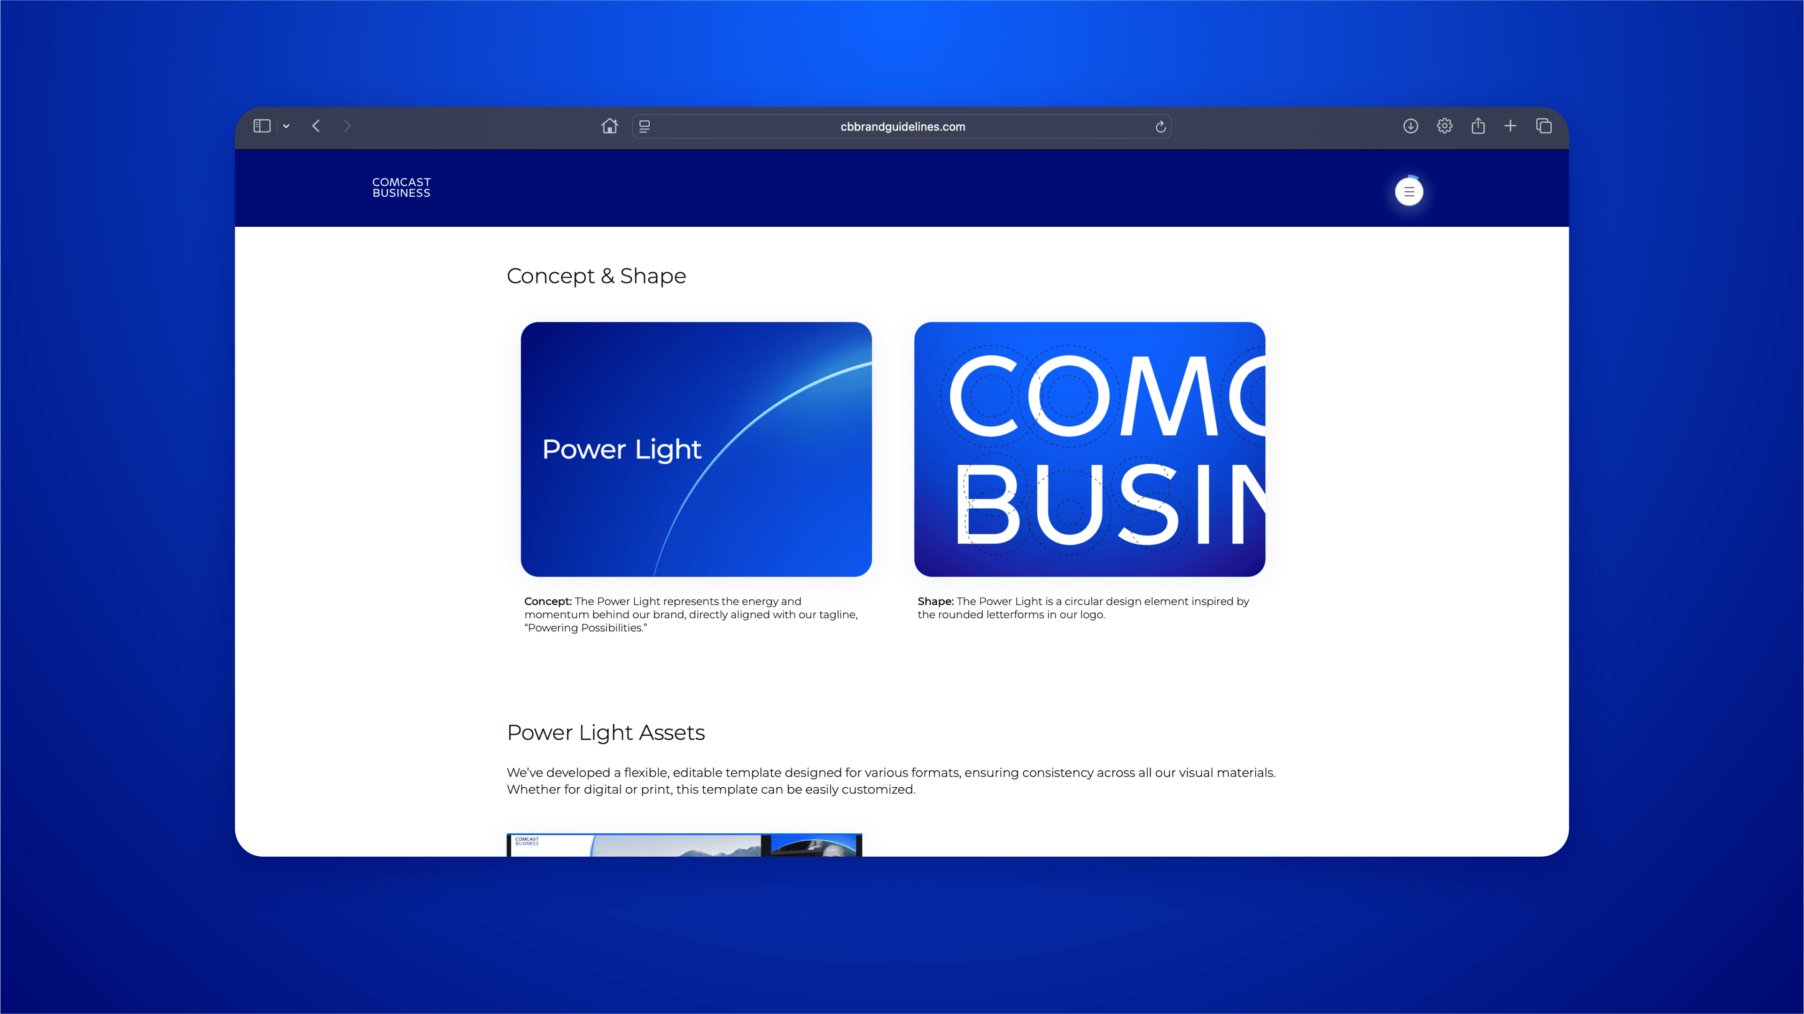
Task: Expand the sidebar options chevron
Action: pyautogui.click(x=286, y=126)
